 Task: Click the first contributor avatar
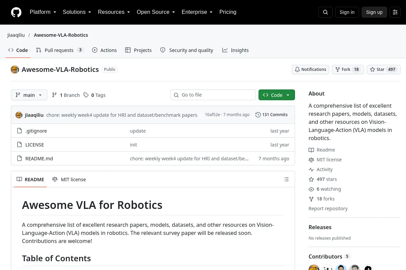click(314, 267)
